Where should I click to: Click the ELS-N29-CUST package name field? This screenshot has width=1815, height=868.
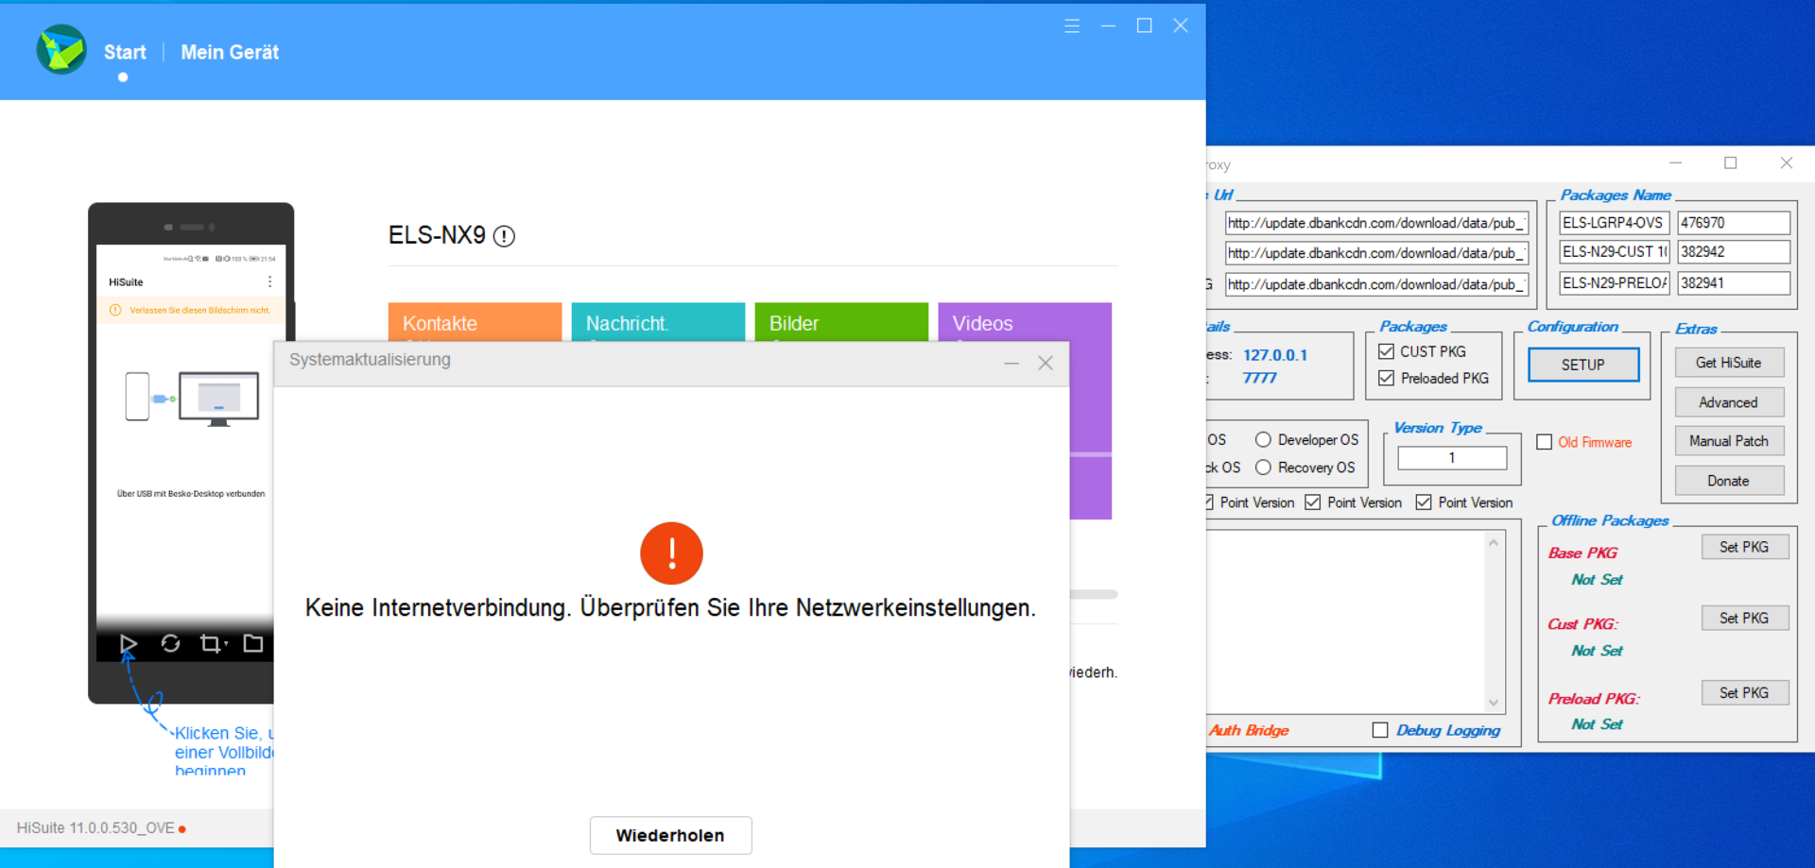[x=1615, y=252]
